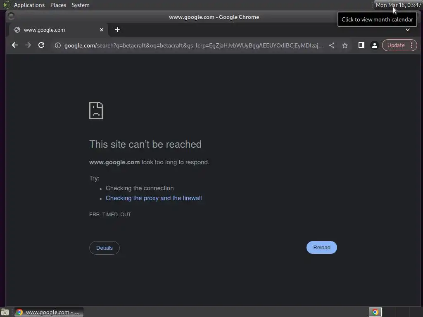Click the Details button
The image size is (423, 317).
click(x=105, y=248)
